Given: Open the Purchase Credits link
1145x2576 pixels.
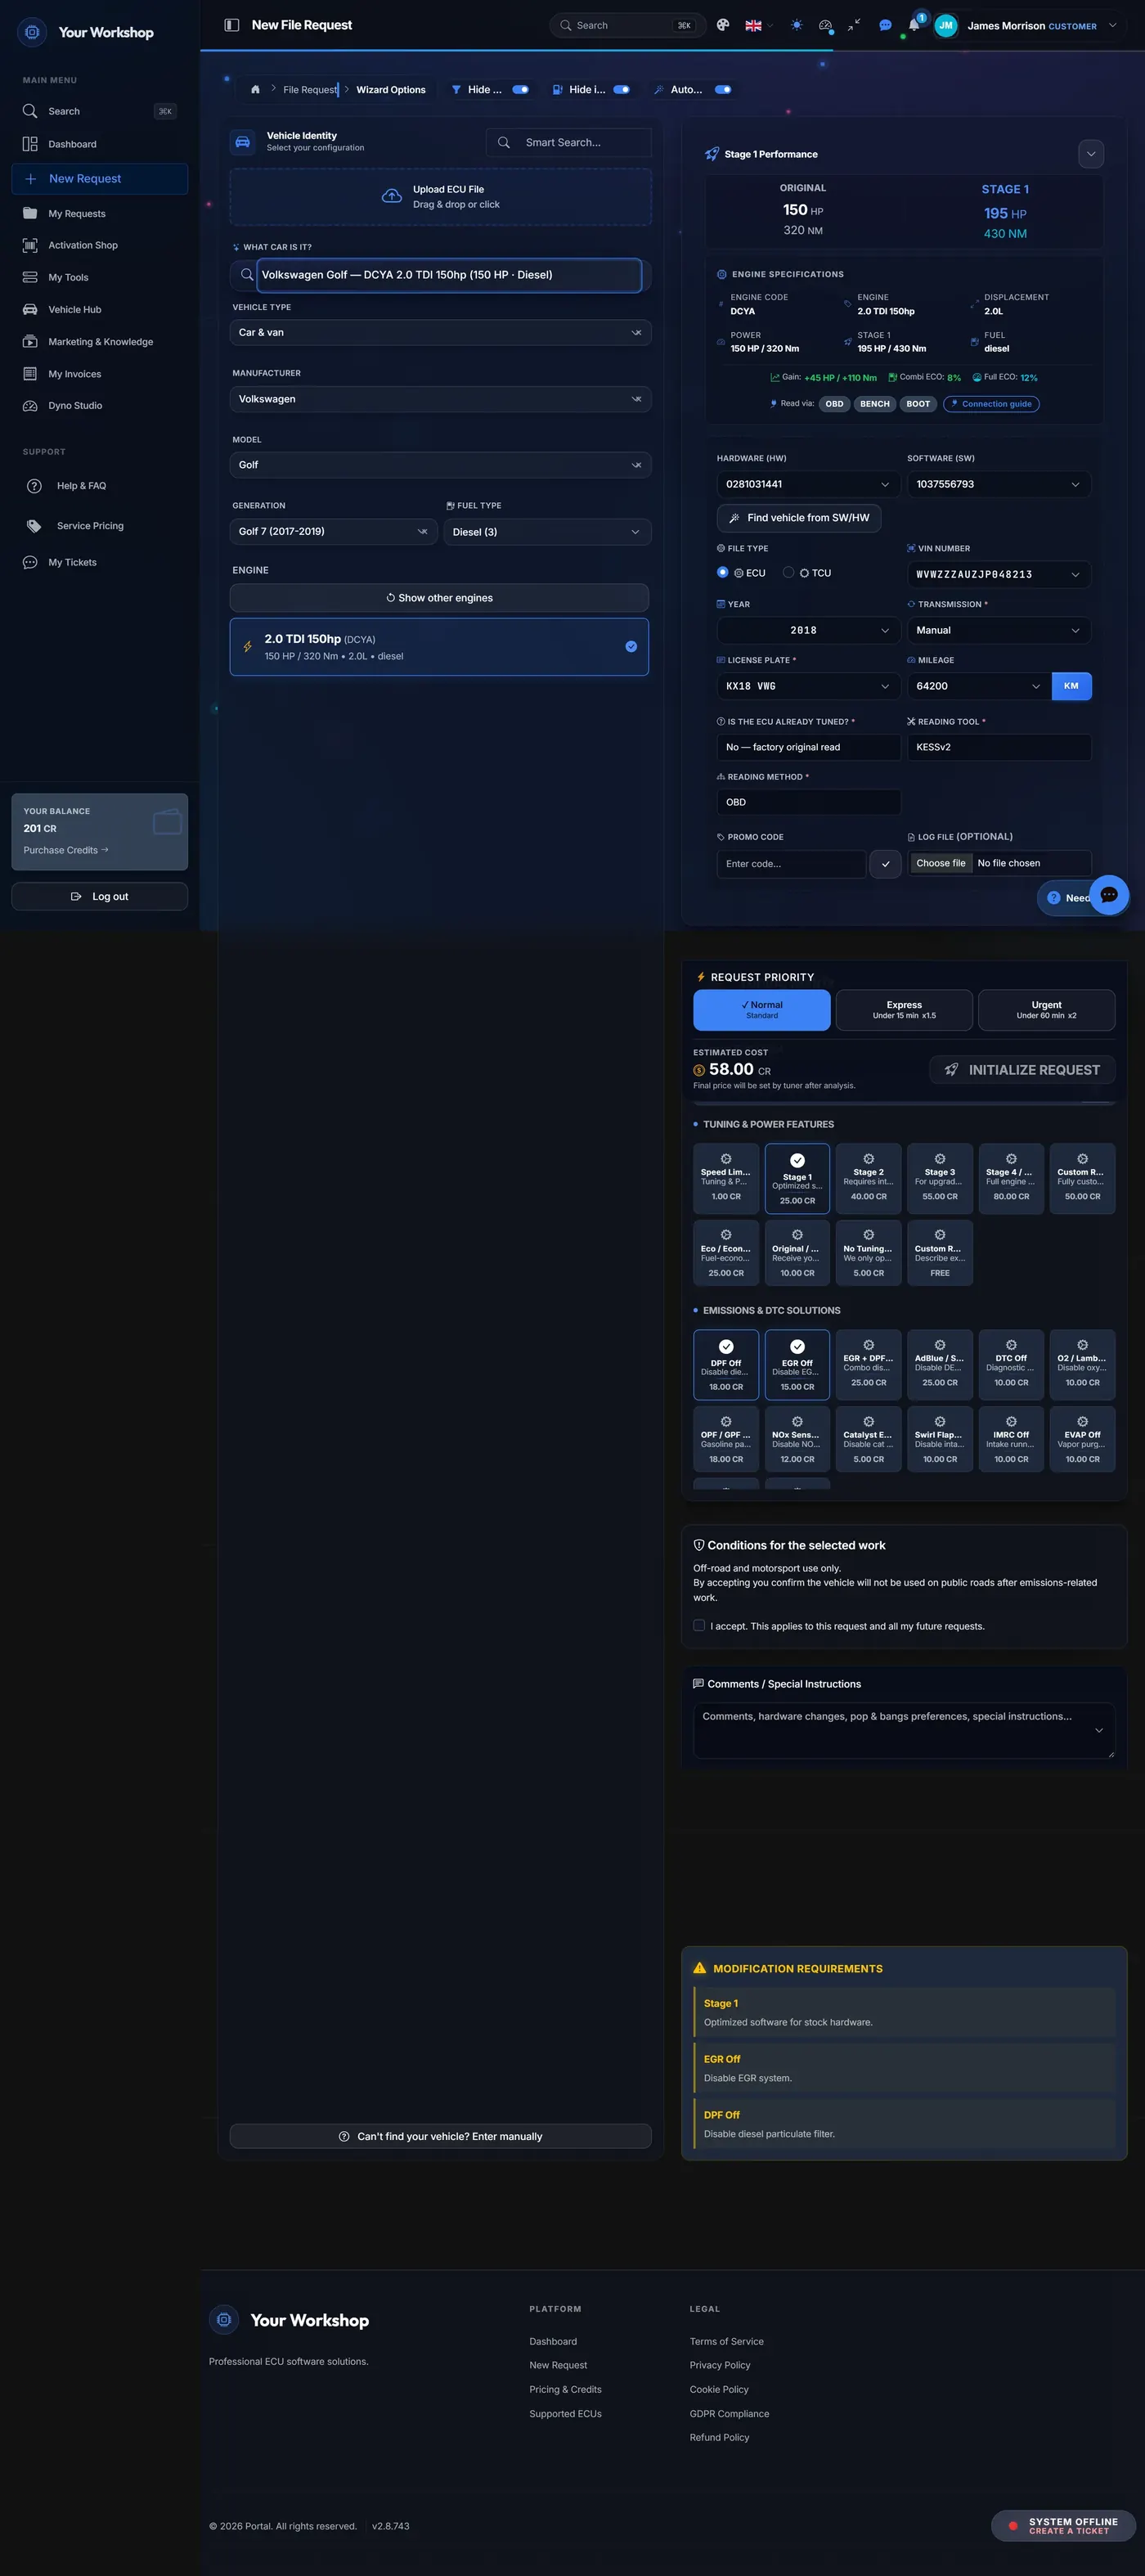Looking at the screenshot, I should tap(66, 850).
